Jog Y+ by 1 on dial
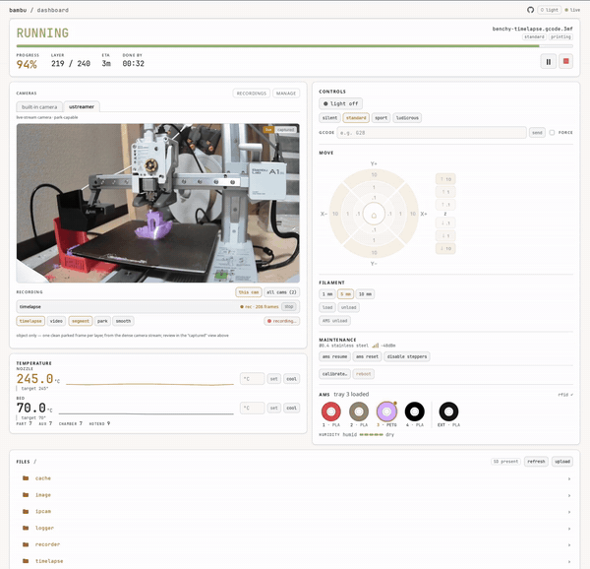590x569 pixels. click(x=374, y=187)
